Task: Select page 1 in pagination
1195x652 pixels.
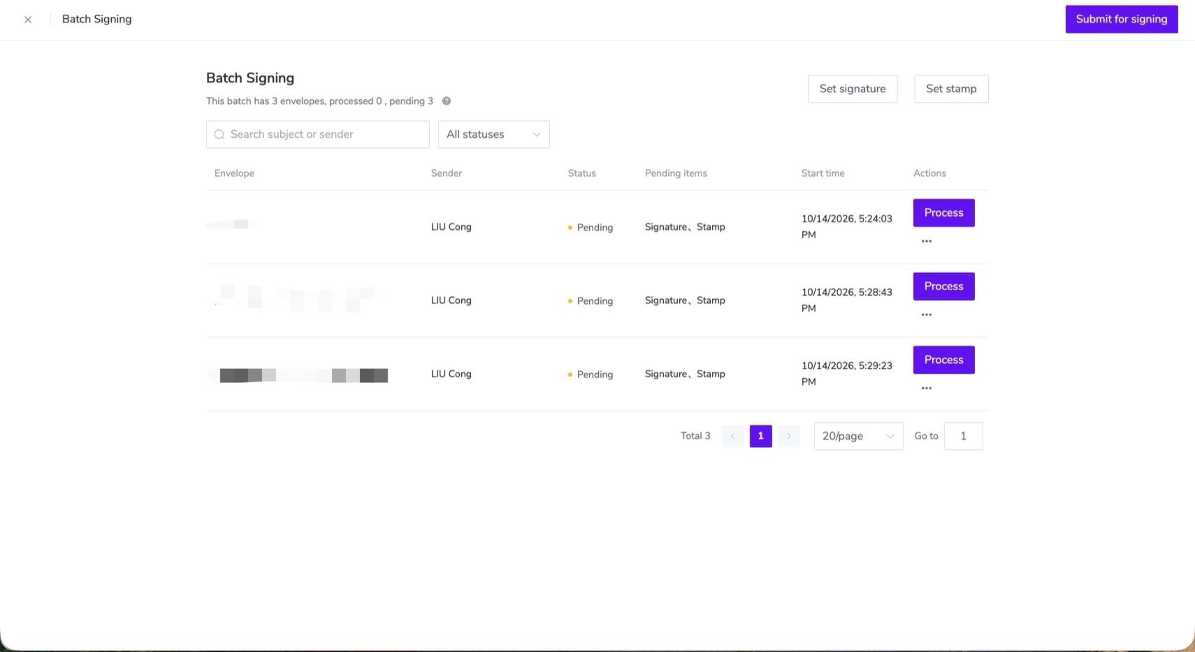Action: (761, 436)
